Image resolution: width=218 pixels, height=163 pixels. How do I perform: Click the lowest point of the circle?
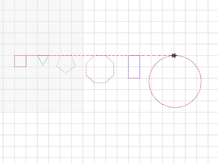tap(175, 107)
